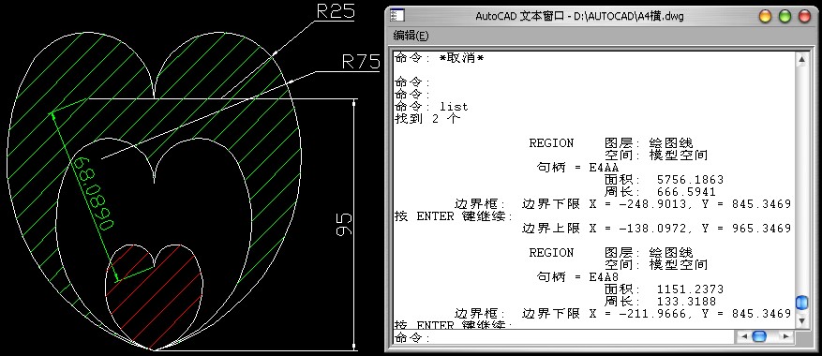822x356 pixels.
Task: Click the horizontal scrollbar thumb
Action: coord(759,336)
